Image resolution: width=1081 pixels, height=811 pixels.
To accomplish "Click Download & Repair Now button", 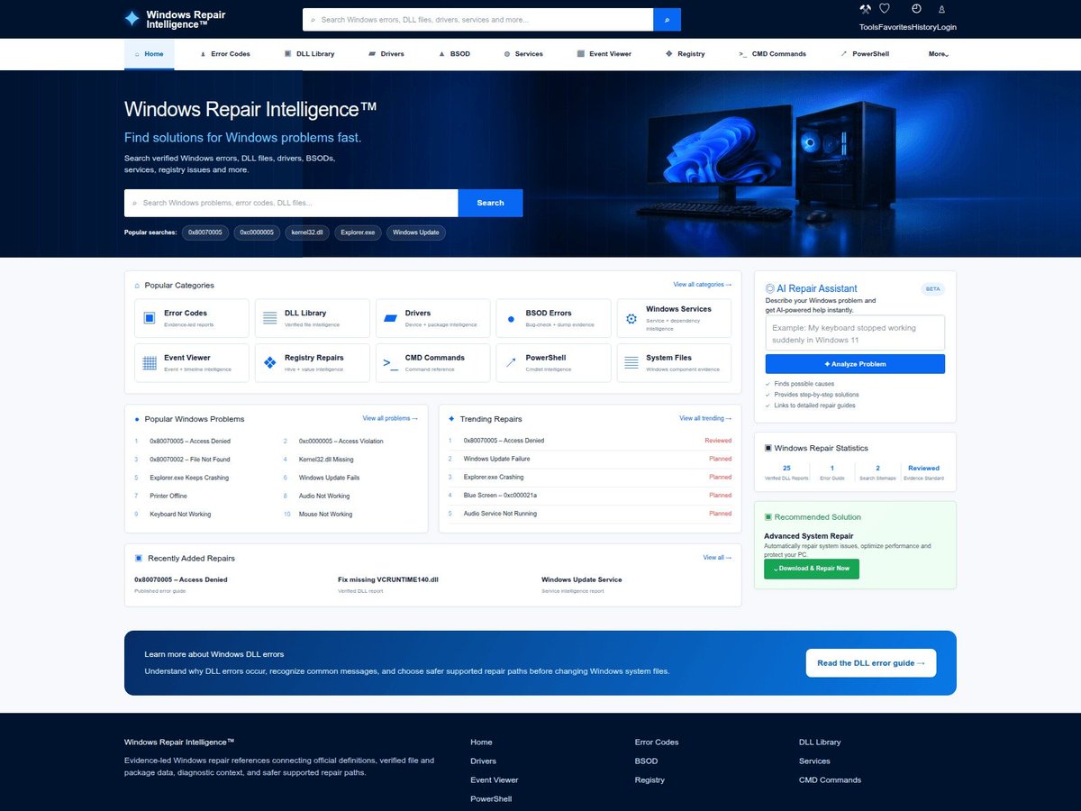I will click(x=812, y=569).
